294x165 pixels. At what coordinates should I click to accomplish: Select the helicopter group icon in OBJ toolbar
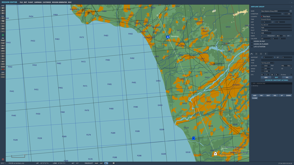point(3,43)
